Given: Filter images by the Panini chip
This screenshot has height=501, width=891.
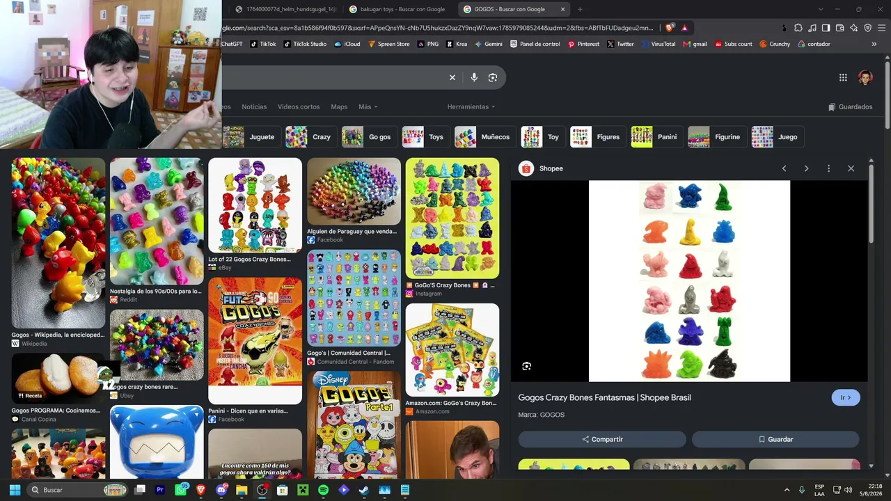Looking at the screenshot, I should tap(656, 137).
